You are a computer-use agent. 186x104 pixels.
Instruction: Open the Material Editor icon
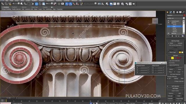pyautogui.click(x=122, y=4)
